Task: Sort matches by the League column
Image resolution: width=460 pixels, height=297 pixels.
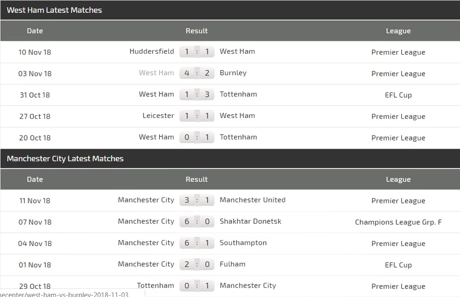Action: pyautogui.click(x=398, y=31)
